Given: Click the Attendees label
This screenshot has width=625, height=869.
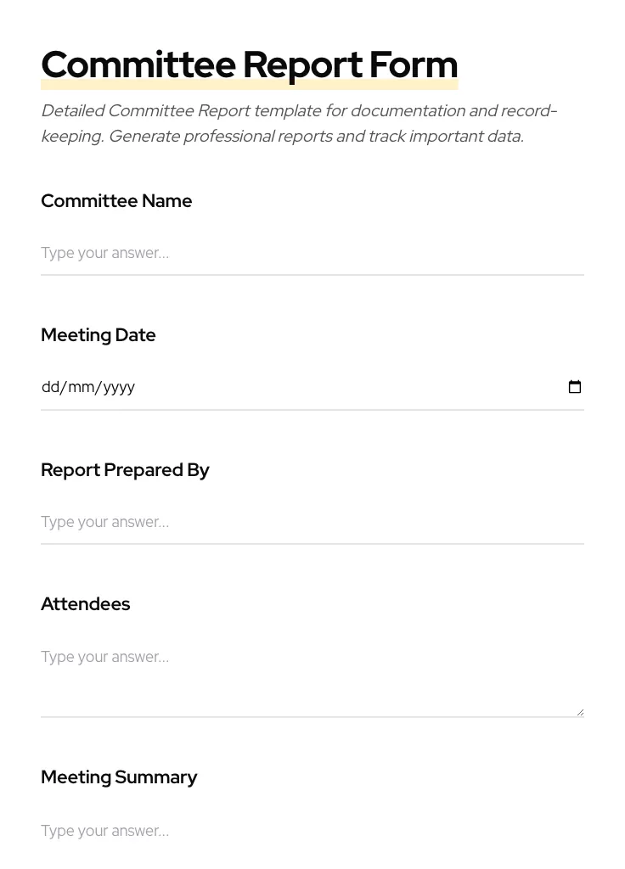Looking at the screenshot, I should tap(85, 604).
